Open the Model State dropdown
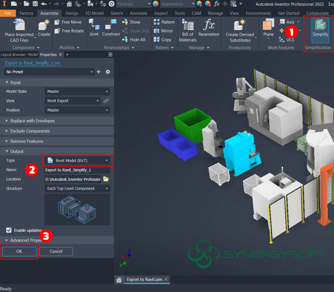 tap(77, 91)
